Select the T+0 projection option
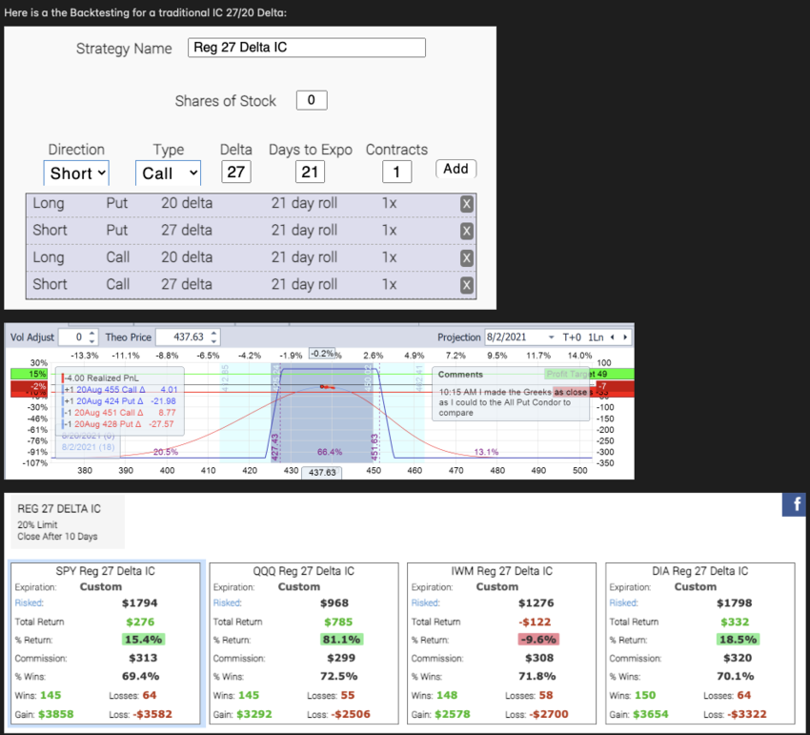The height and width of the screenshot is (735, 810). [572, 337]
